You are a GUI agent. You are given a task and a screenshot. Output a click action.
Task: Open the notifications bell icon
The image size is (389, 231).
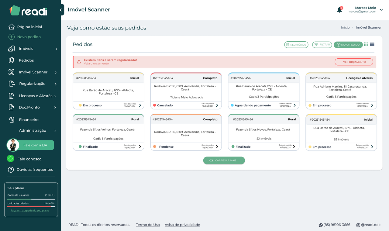point(339,10)
